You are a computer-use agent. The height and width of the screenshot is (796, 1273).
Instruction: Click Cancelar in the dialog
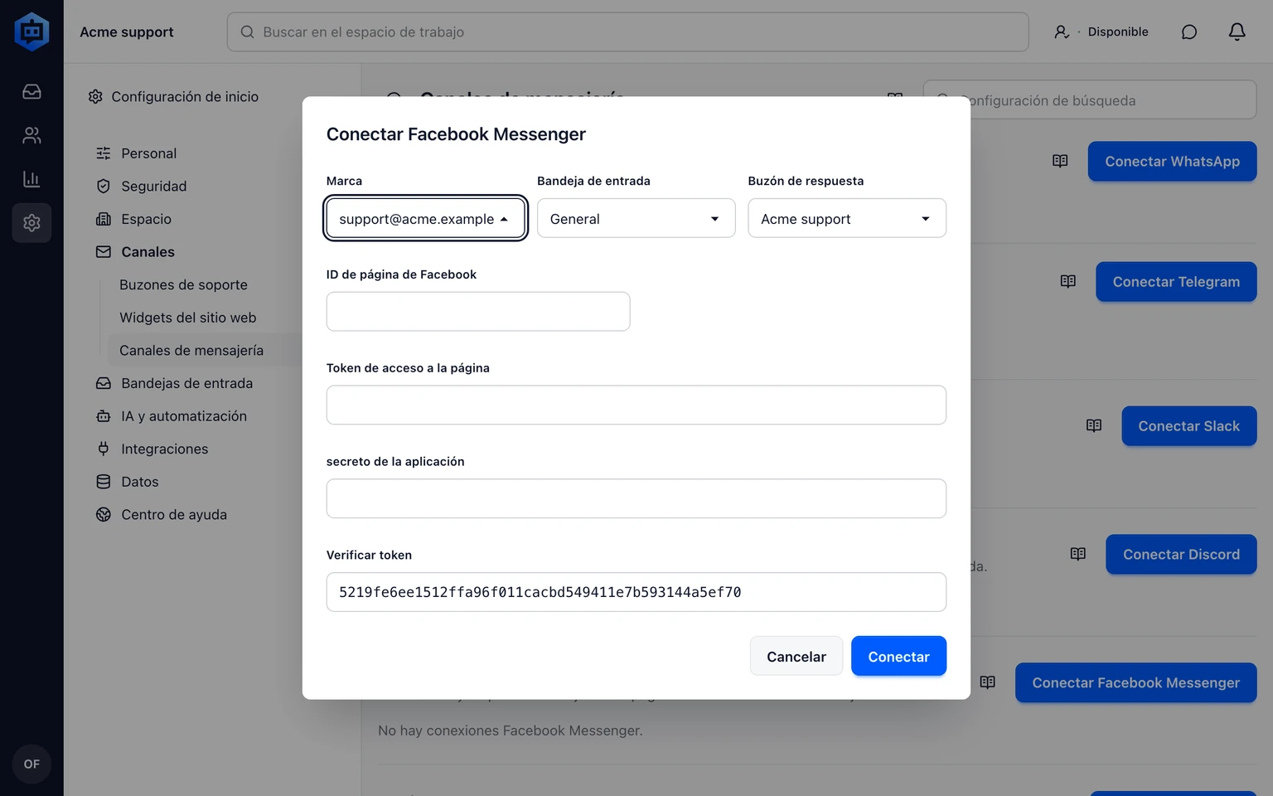pyautogui.click(x=796, y=656)
